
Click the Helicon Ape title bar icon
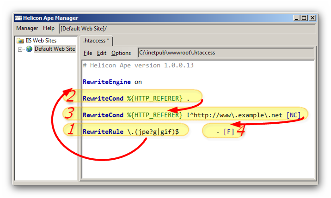coord(18,18)
